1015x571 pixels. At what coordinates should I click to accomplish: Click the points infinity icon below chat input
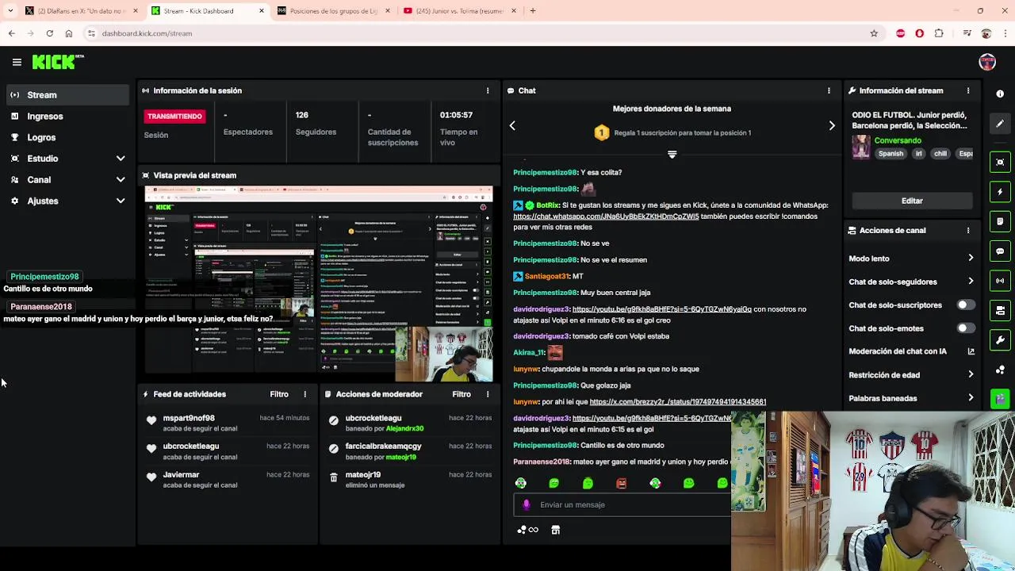[x=527, y=530]
